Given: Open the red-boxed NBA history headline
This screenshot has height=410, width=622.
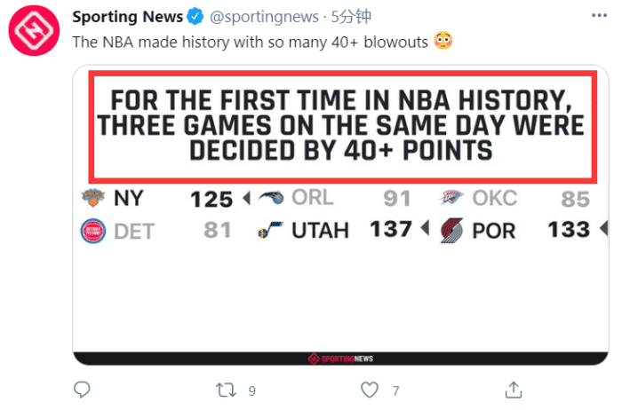Looking at the screenshot, I should click(x=340, y=125).
